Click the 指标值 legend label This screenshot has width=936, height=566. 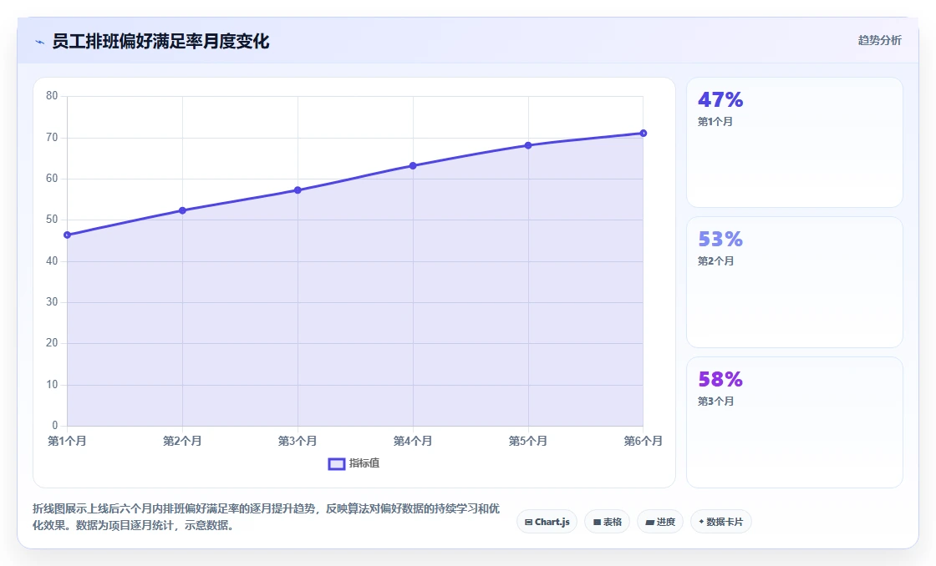[364, 463]
